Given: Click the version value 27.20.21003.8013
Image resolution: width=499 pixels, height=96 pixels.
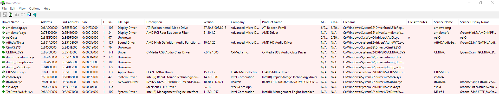Looking at the screenshot, I should 215,28.
